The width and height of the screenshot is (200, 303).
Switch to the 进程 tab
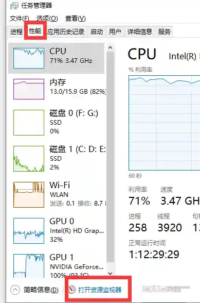[16, 31]
